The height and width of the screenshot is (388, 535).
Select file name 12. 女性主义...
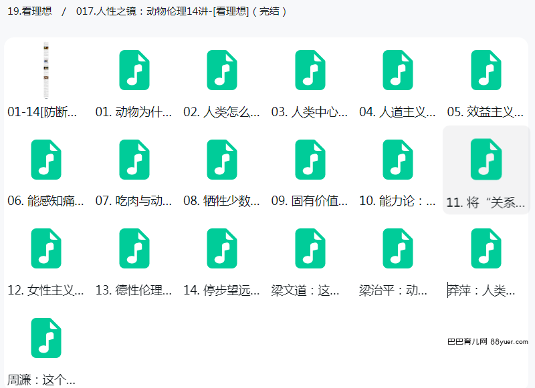[45, 290]
